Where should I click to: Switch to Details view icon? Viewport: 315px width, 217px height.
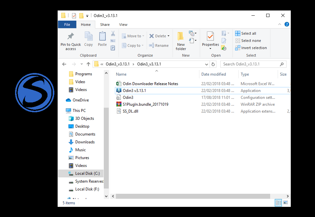click(x=278, y=203)
